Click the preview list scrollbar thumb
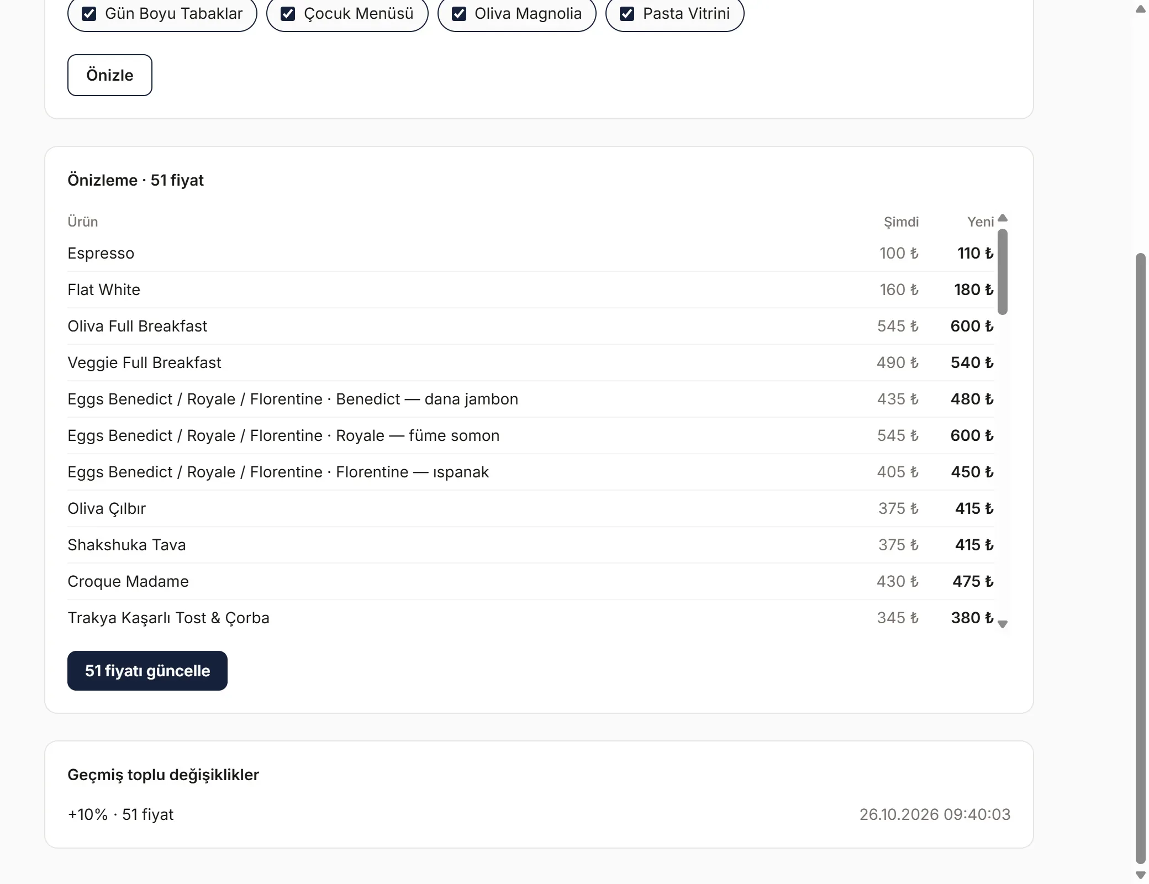The height and width of the screenshot is (884, 1149). (1003, 271)
